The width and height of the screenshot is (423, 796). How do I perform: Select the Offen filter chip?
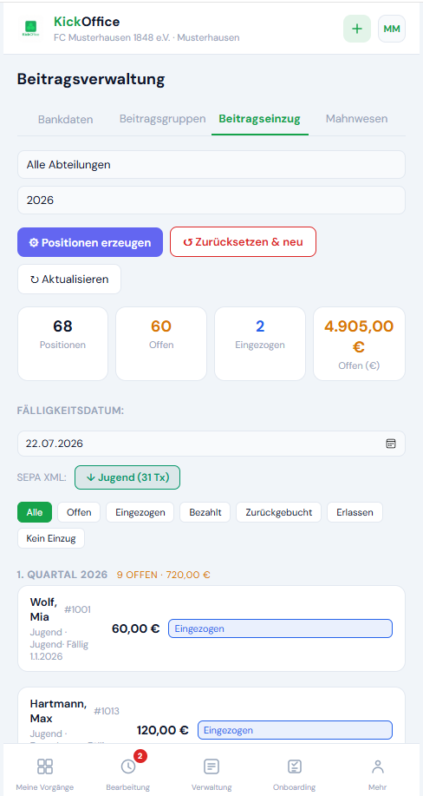(79, 512)
